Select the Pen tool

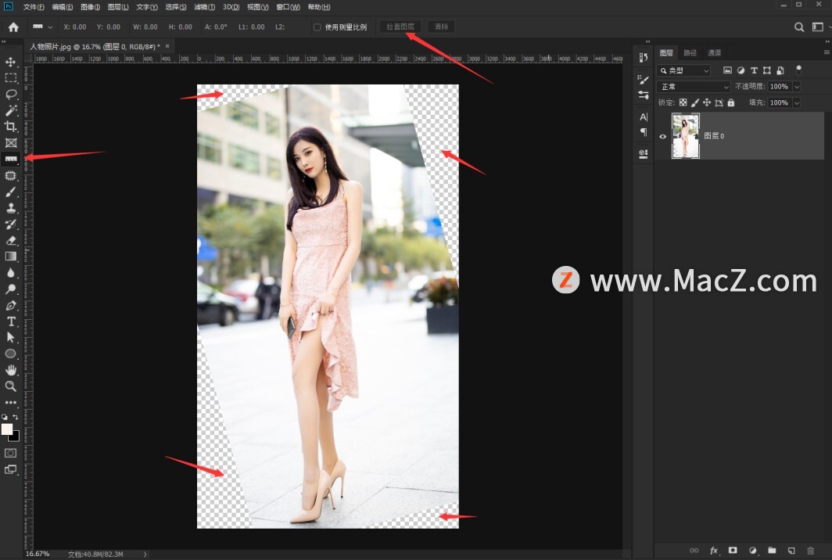11,306
